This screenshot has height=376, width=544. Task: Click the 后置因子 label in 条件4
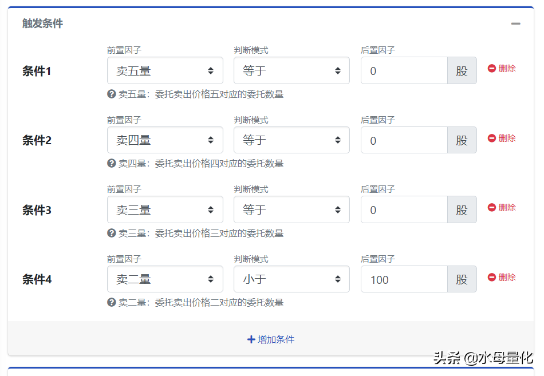point(378,259)
